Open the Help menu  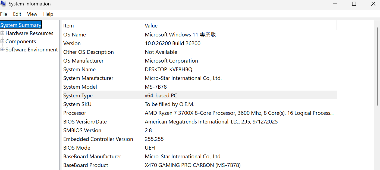tap(48, 14)
